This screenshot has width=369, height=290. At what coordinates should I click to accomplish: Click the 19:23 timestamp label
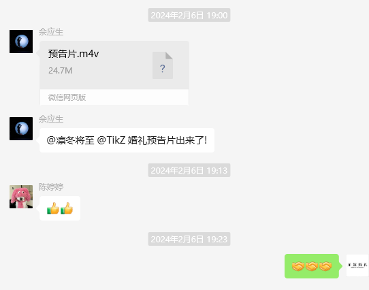[x=189, y=239]
